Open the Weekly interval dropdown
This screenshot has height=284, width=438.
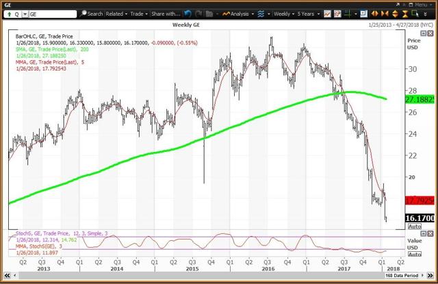pyautogui.click(x=284, y=14)
